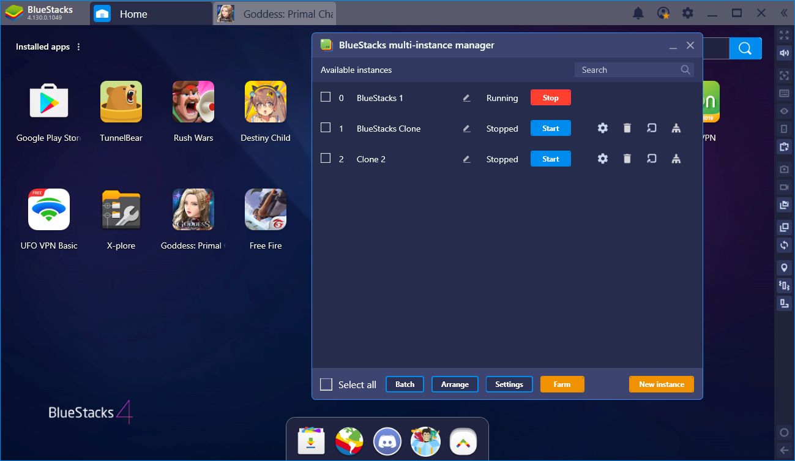Open location icon in right sidebar

click(x=784, y=268)
